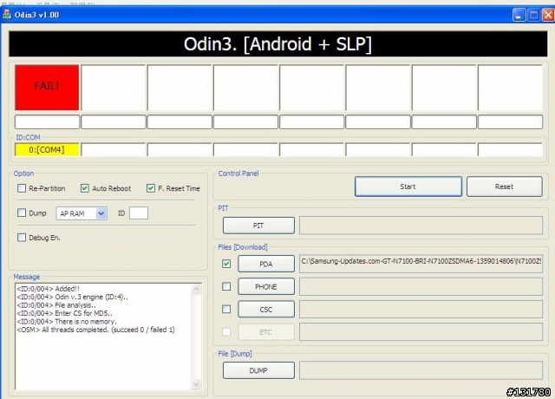Click the Reset button
Screen dimensions: 555x399
click(x=505, y=186)
